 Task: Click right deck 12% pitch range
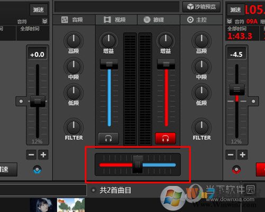click(x=236, y=141)
